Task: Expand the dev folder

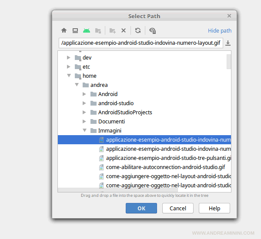Action: click(x=69, y=57)
